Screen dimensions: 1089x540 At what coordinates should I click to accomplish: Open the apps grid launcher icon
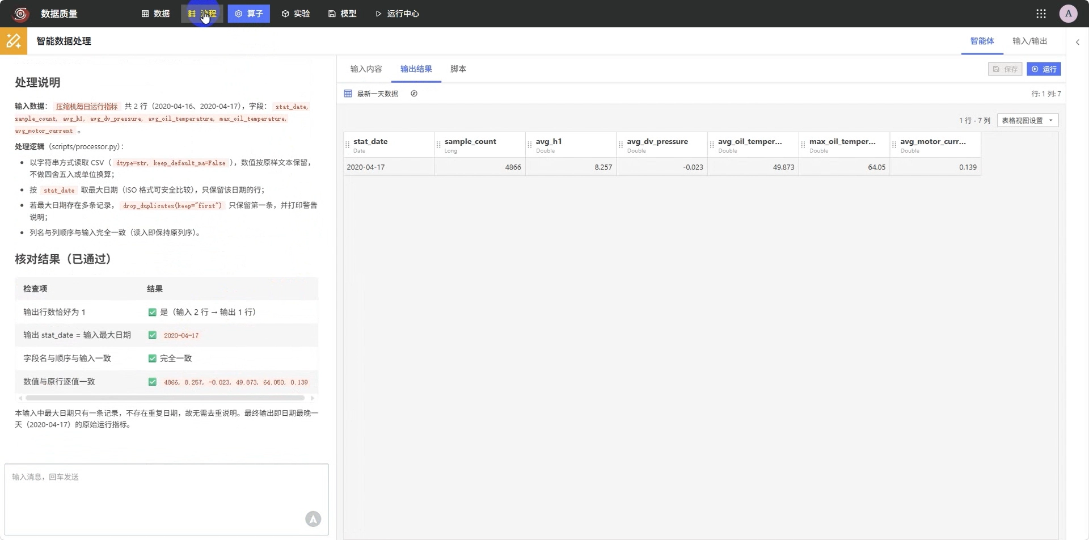click(1041, 14)
